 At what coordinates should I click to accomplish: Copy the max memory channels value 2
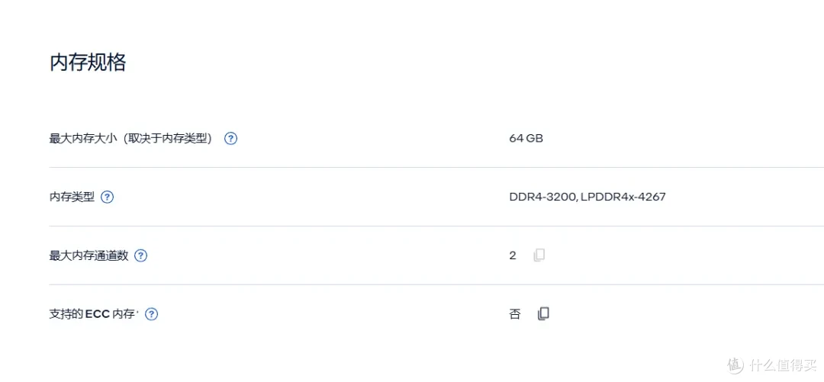pyautogui.click(x=539, y=255)
